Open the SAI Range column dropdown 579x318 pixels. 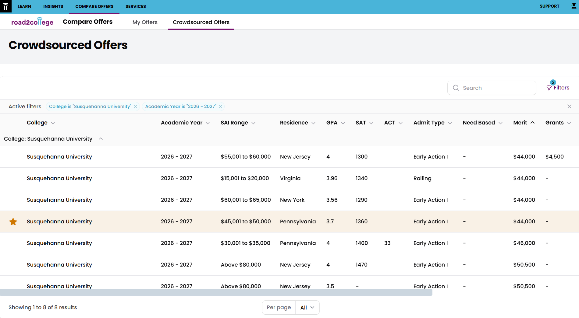pos(254,123)
